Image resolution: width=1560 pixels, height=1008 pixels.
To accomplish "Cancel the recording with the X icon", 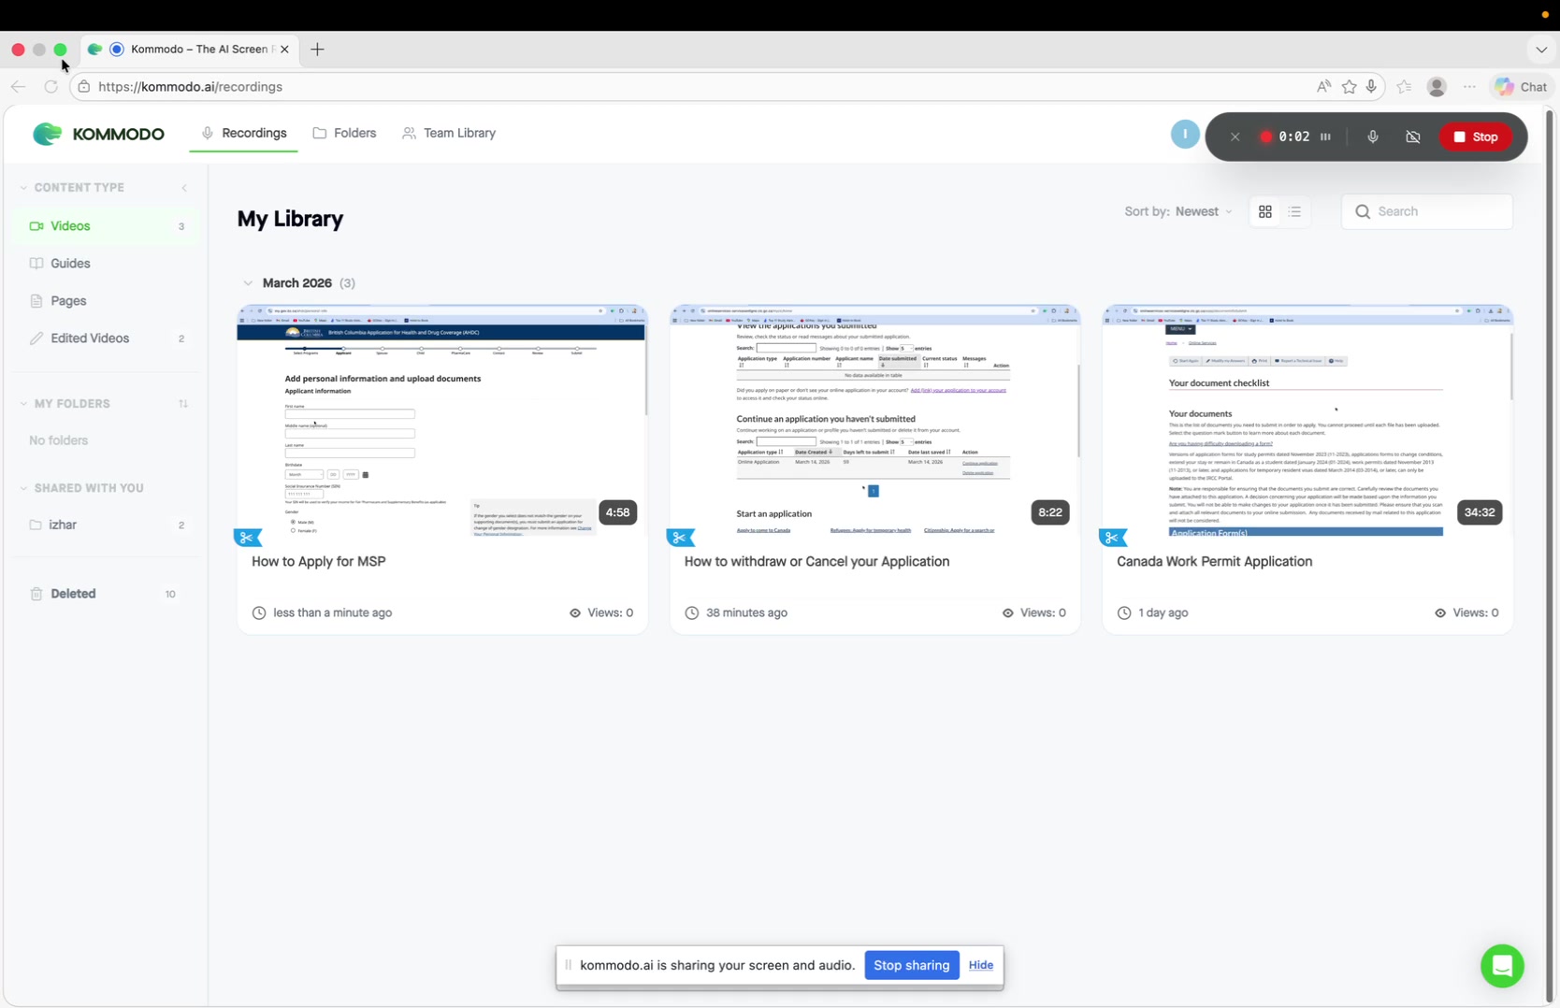I will [x=1235, y=137].
